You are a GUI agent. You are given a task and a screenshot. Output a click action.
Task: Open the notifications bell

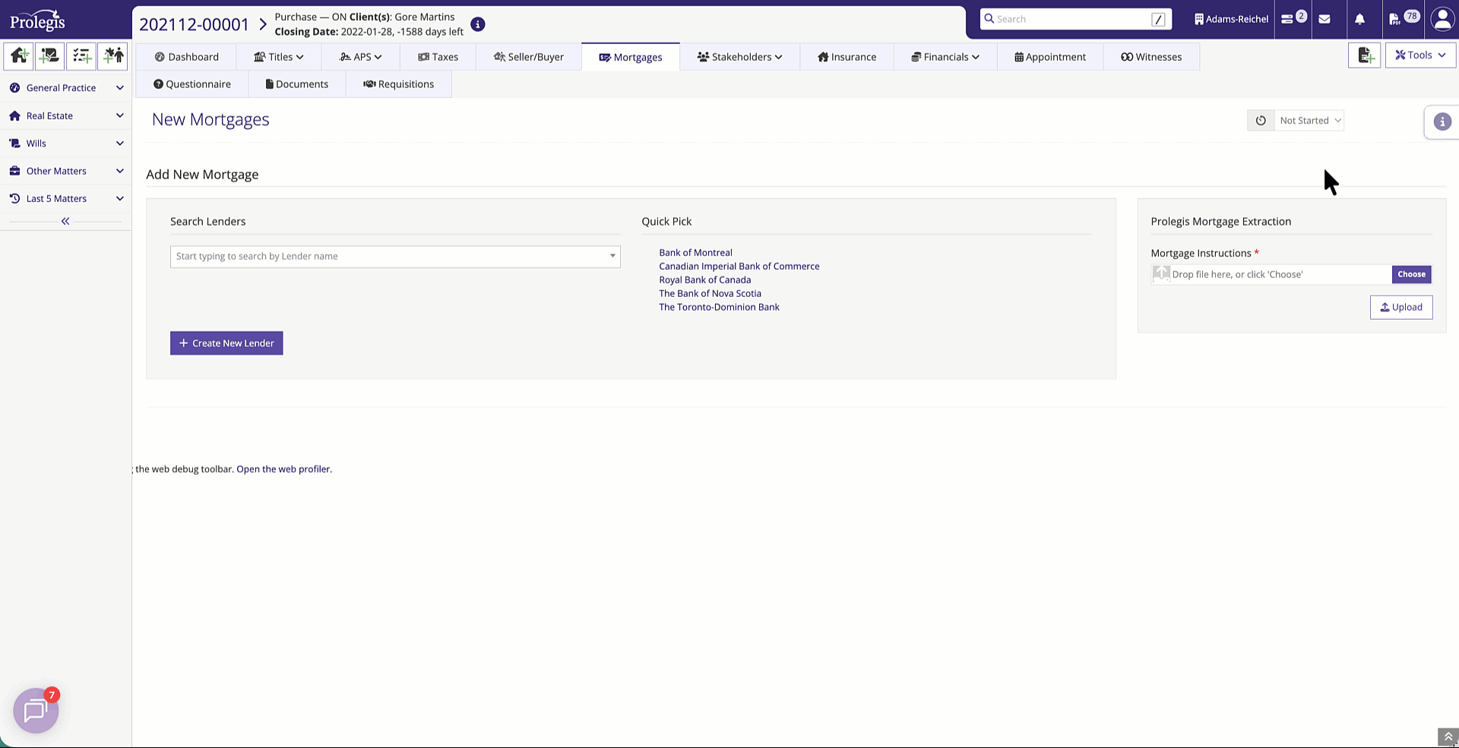coord(1359,19)
